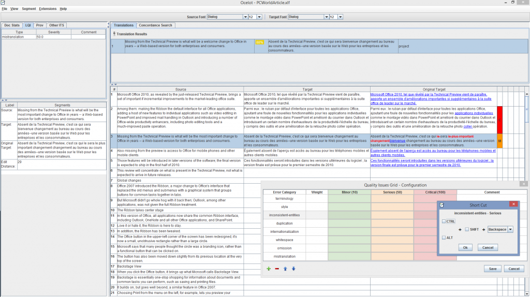The image size is (530, 297).
Task: Select the whitespace error category
Action: coord(284,240)
